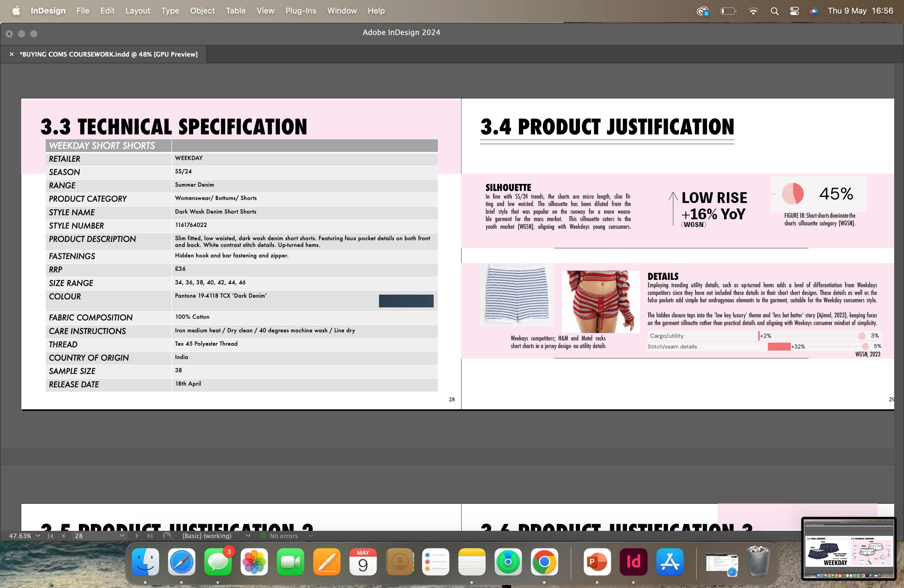The image size is (904, 588).
Task: Open Siri from the menu bar
Action: (813, 11)
